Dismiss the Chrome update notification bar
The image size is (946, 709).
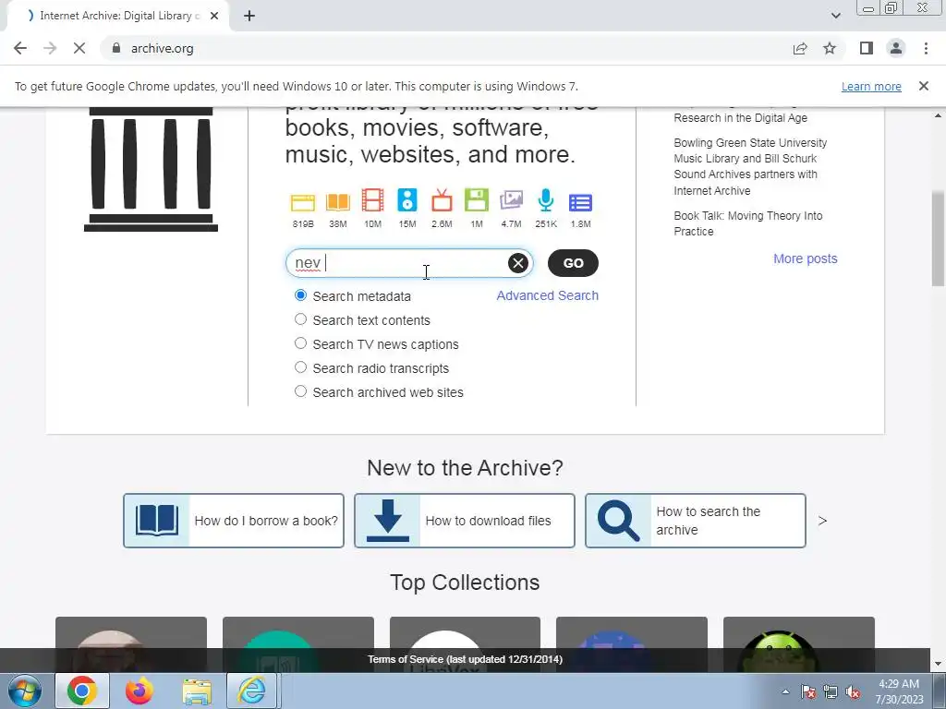point(924,86)
